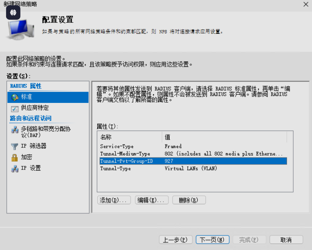Click the 路由和远程访问 section heading
The image size is (312, 250).
point(31,118)
